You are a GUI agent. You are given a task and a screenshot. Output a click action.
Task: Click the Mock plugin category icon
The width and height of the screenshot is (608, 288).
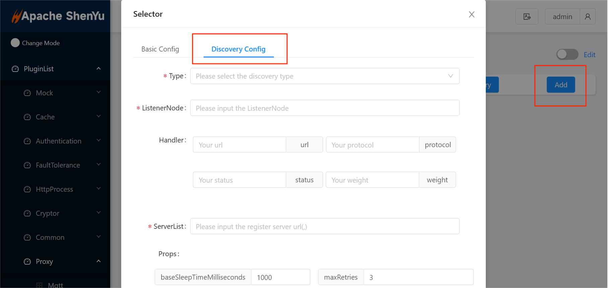pyautogui.click(x=27, y=93)
